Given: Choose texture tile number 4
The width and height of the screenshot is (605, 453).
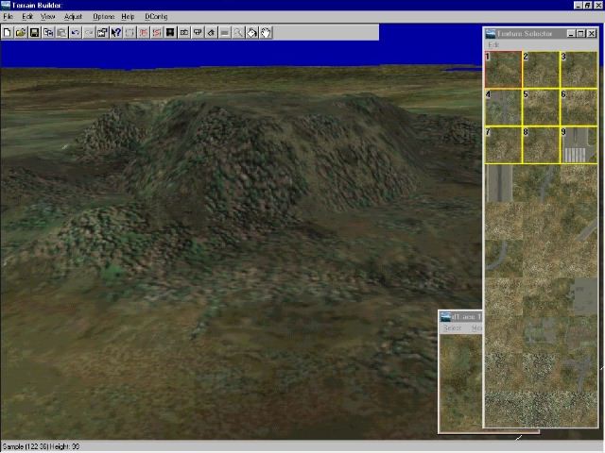Looking at the screenshot, I should pyautogui.click(x=503, y=107).
